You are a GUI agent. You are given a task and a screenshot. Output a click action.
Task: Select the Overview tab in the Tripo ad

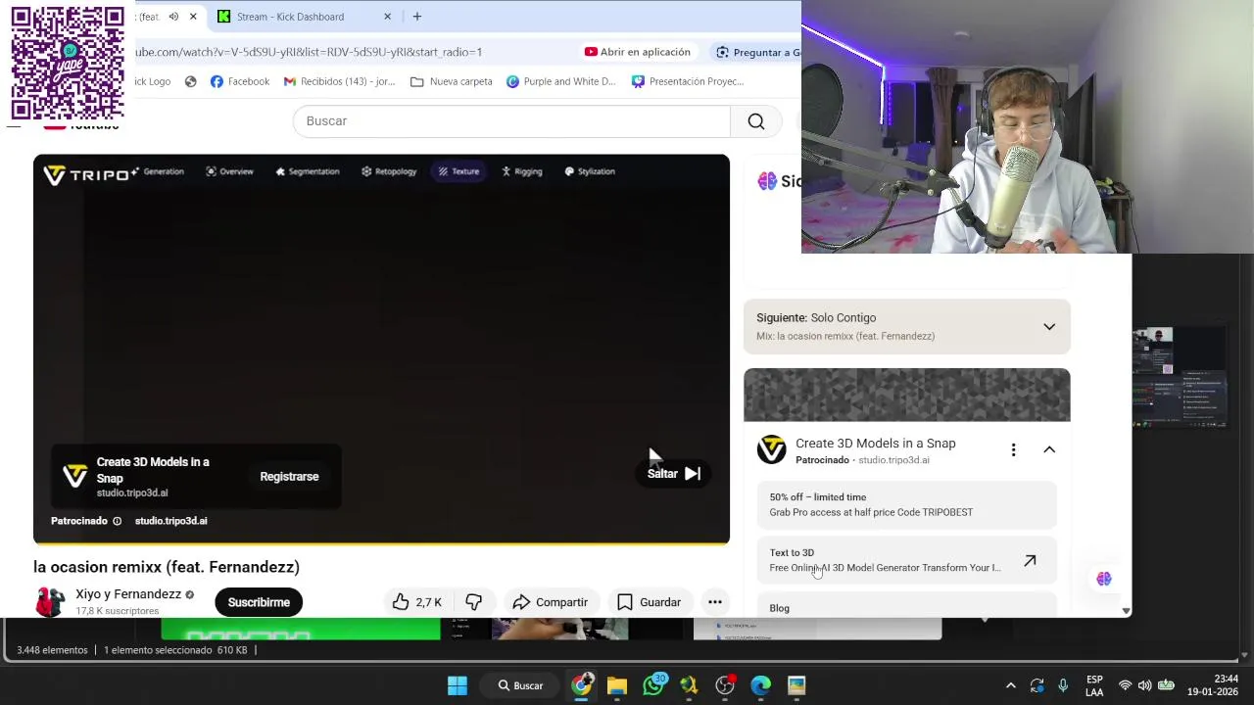(x=229, y=171)
